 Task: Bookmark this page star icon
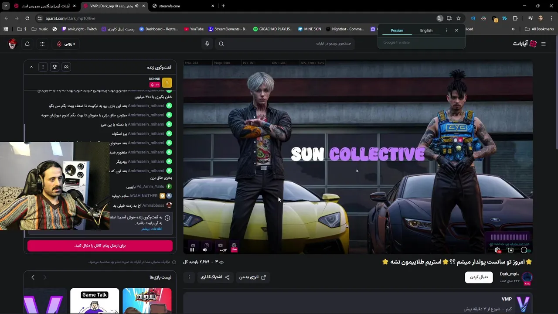[458, 18]
